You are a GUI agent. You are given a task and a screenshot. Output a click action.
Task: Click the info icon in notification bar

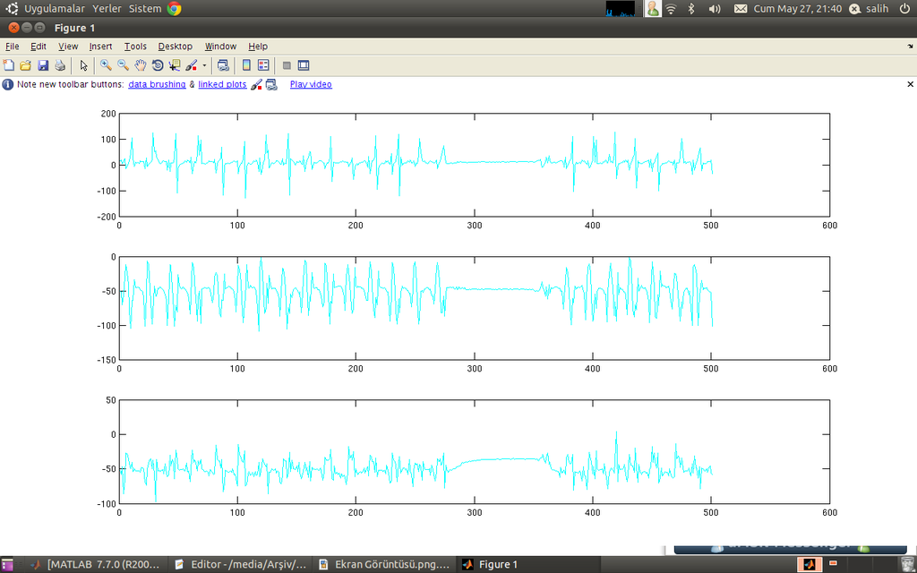click(x=7, y=84)
